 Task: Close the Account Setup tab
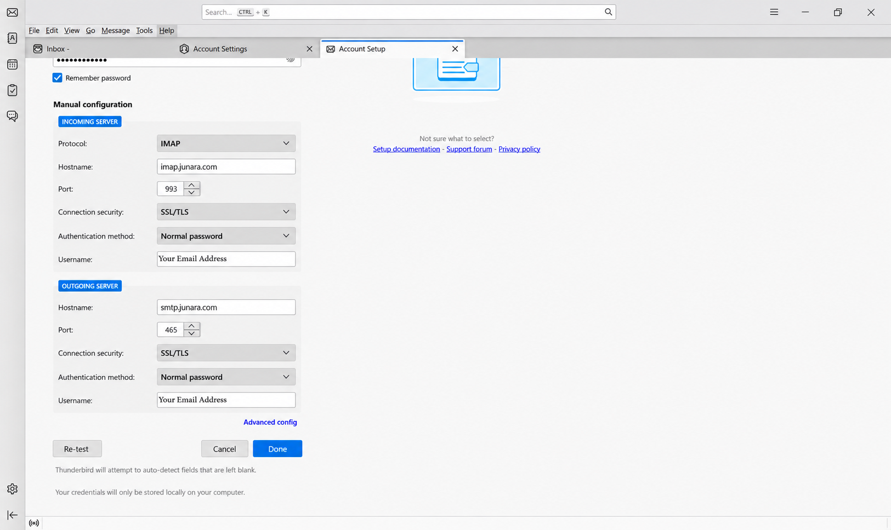coord(455,49)
